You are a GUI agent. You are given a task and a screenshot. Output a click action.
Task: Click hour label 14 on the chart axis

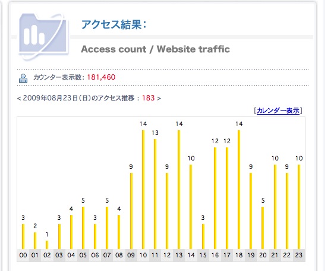coord(191,255)
